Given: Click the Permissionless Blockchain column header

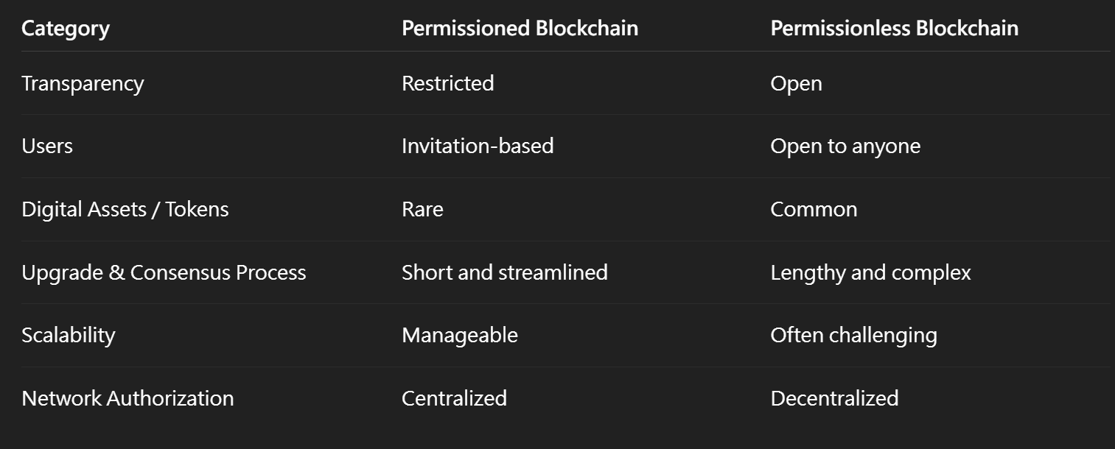Looking at the screenshot, I should coord(894,29).
